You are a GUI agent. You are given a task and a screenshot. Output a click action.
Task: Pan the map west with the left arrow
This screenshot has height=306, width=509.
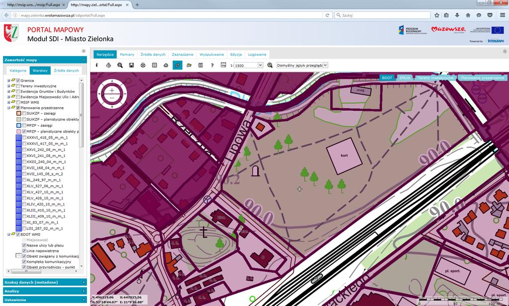click(99, 94)
